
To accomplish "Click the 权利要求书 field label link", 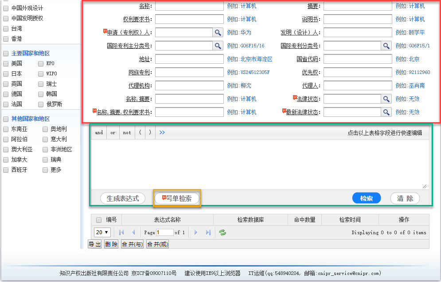I will 137,19.
